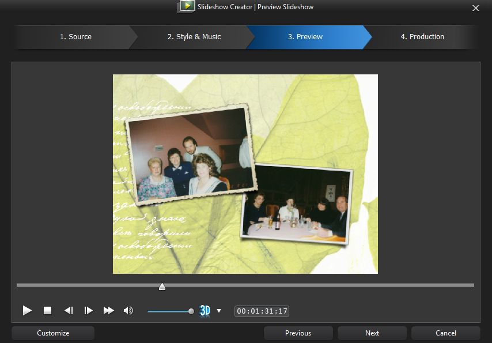Screen dimensions: 492x343
Task: Toggle 3D preview mode
Action: pyautogui.click(x=205, y=311)
